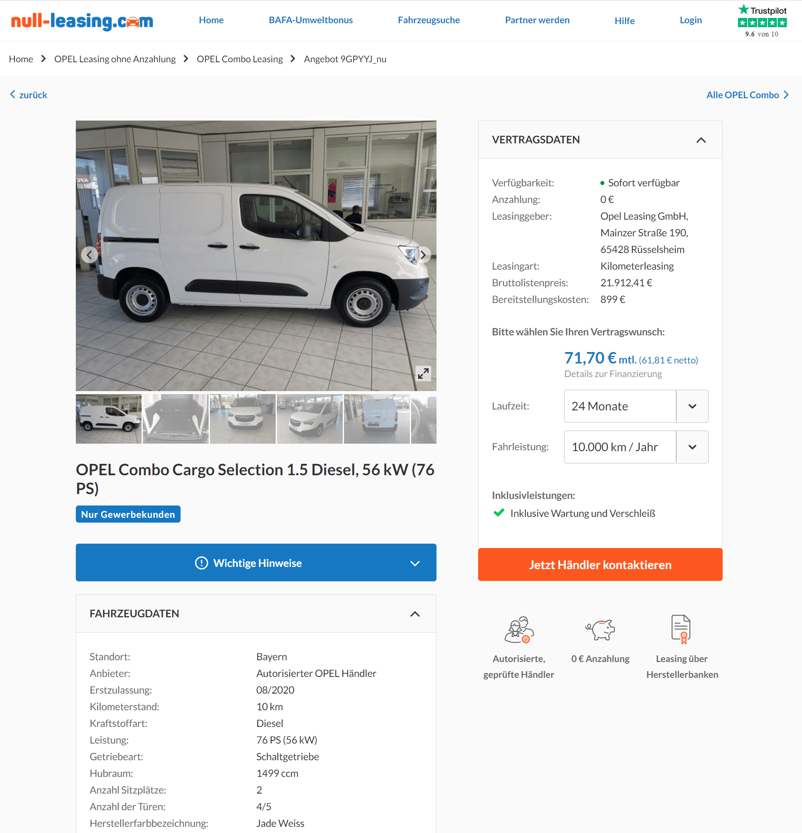Click the authorized dealers icon

[519, 630]
